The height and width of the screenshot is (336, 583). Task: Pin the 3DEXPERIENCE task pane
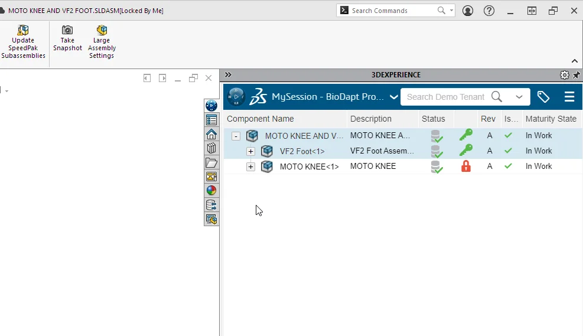click(x=576, y=75)
